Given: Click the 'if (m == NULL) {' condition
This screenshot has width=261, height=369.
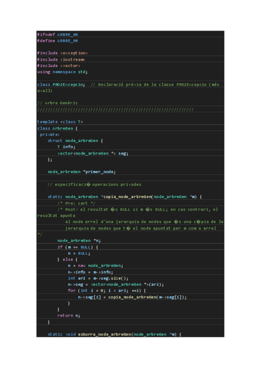Looking at the screenshot, I should [x=78, y=247].
